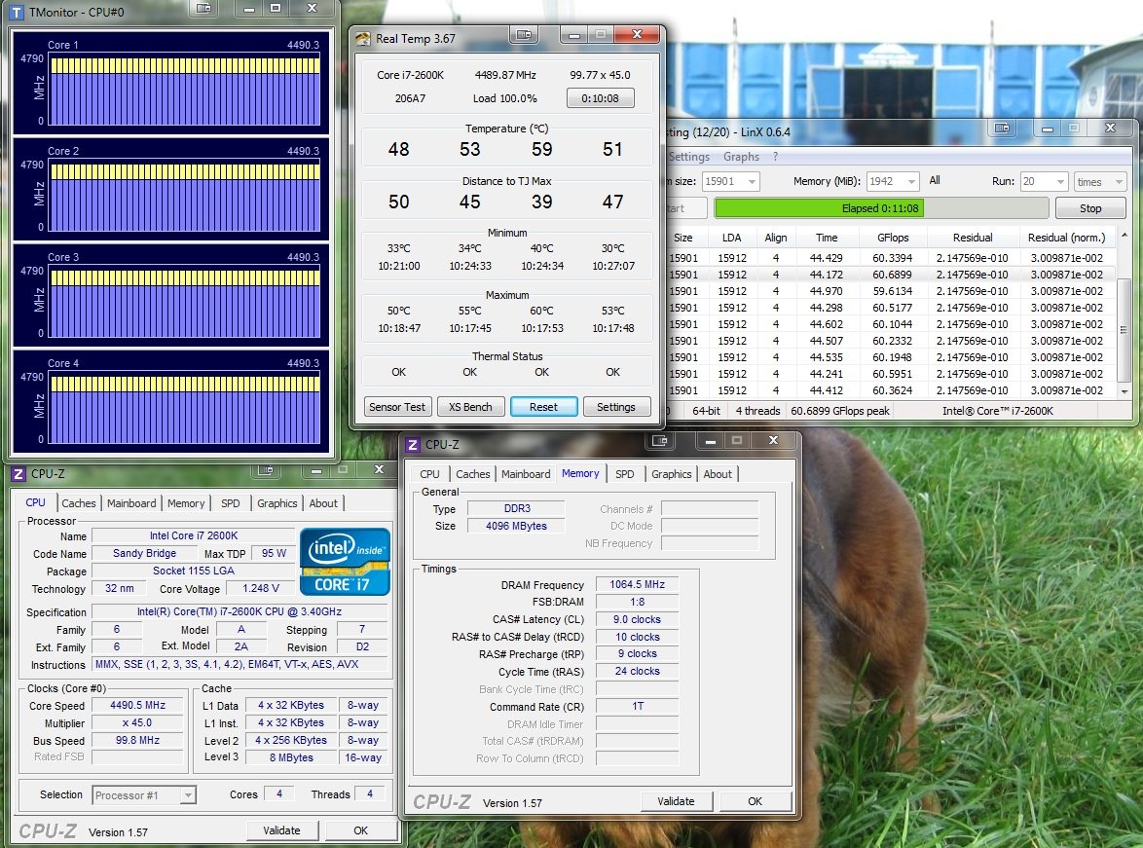This screenshot has width=1143, height=848.
Task: Switch to Memory tab in left CPU-Z
Action: click(x=186, y=503)
